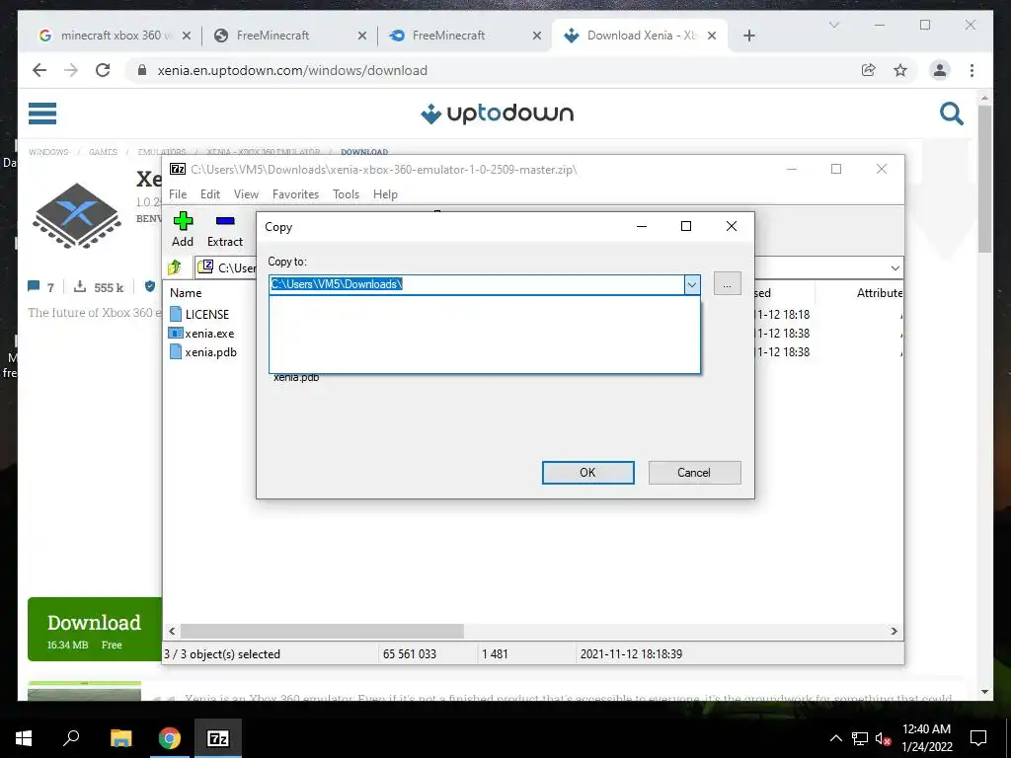
Task: Click LICENSE file icon in 7-Zip list
Action: (x=176, y=314)
